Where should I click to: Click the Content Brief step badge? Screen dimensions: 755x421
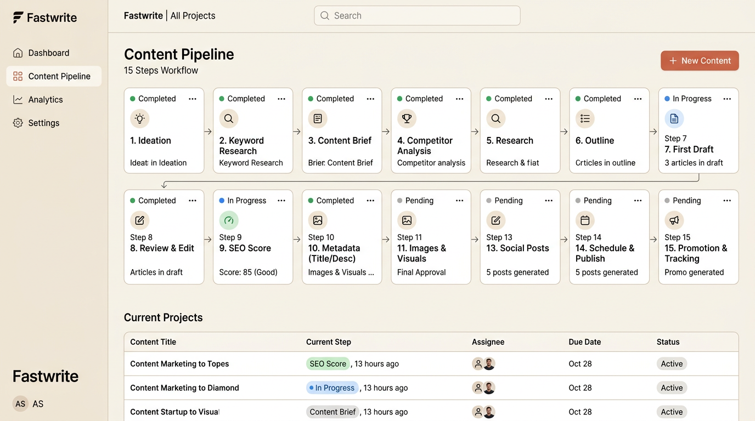pos(333,412)
